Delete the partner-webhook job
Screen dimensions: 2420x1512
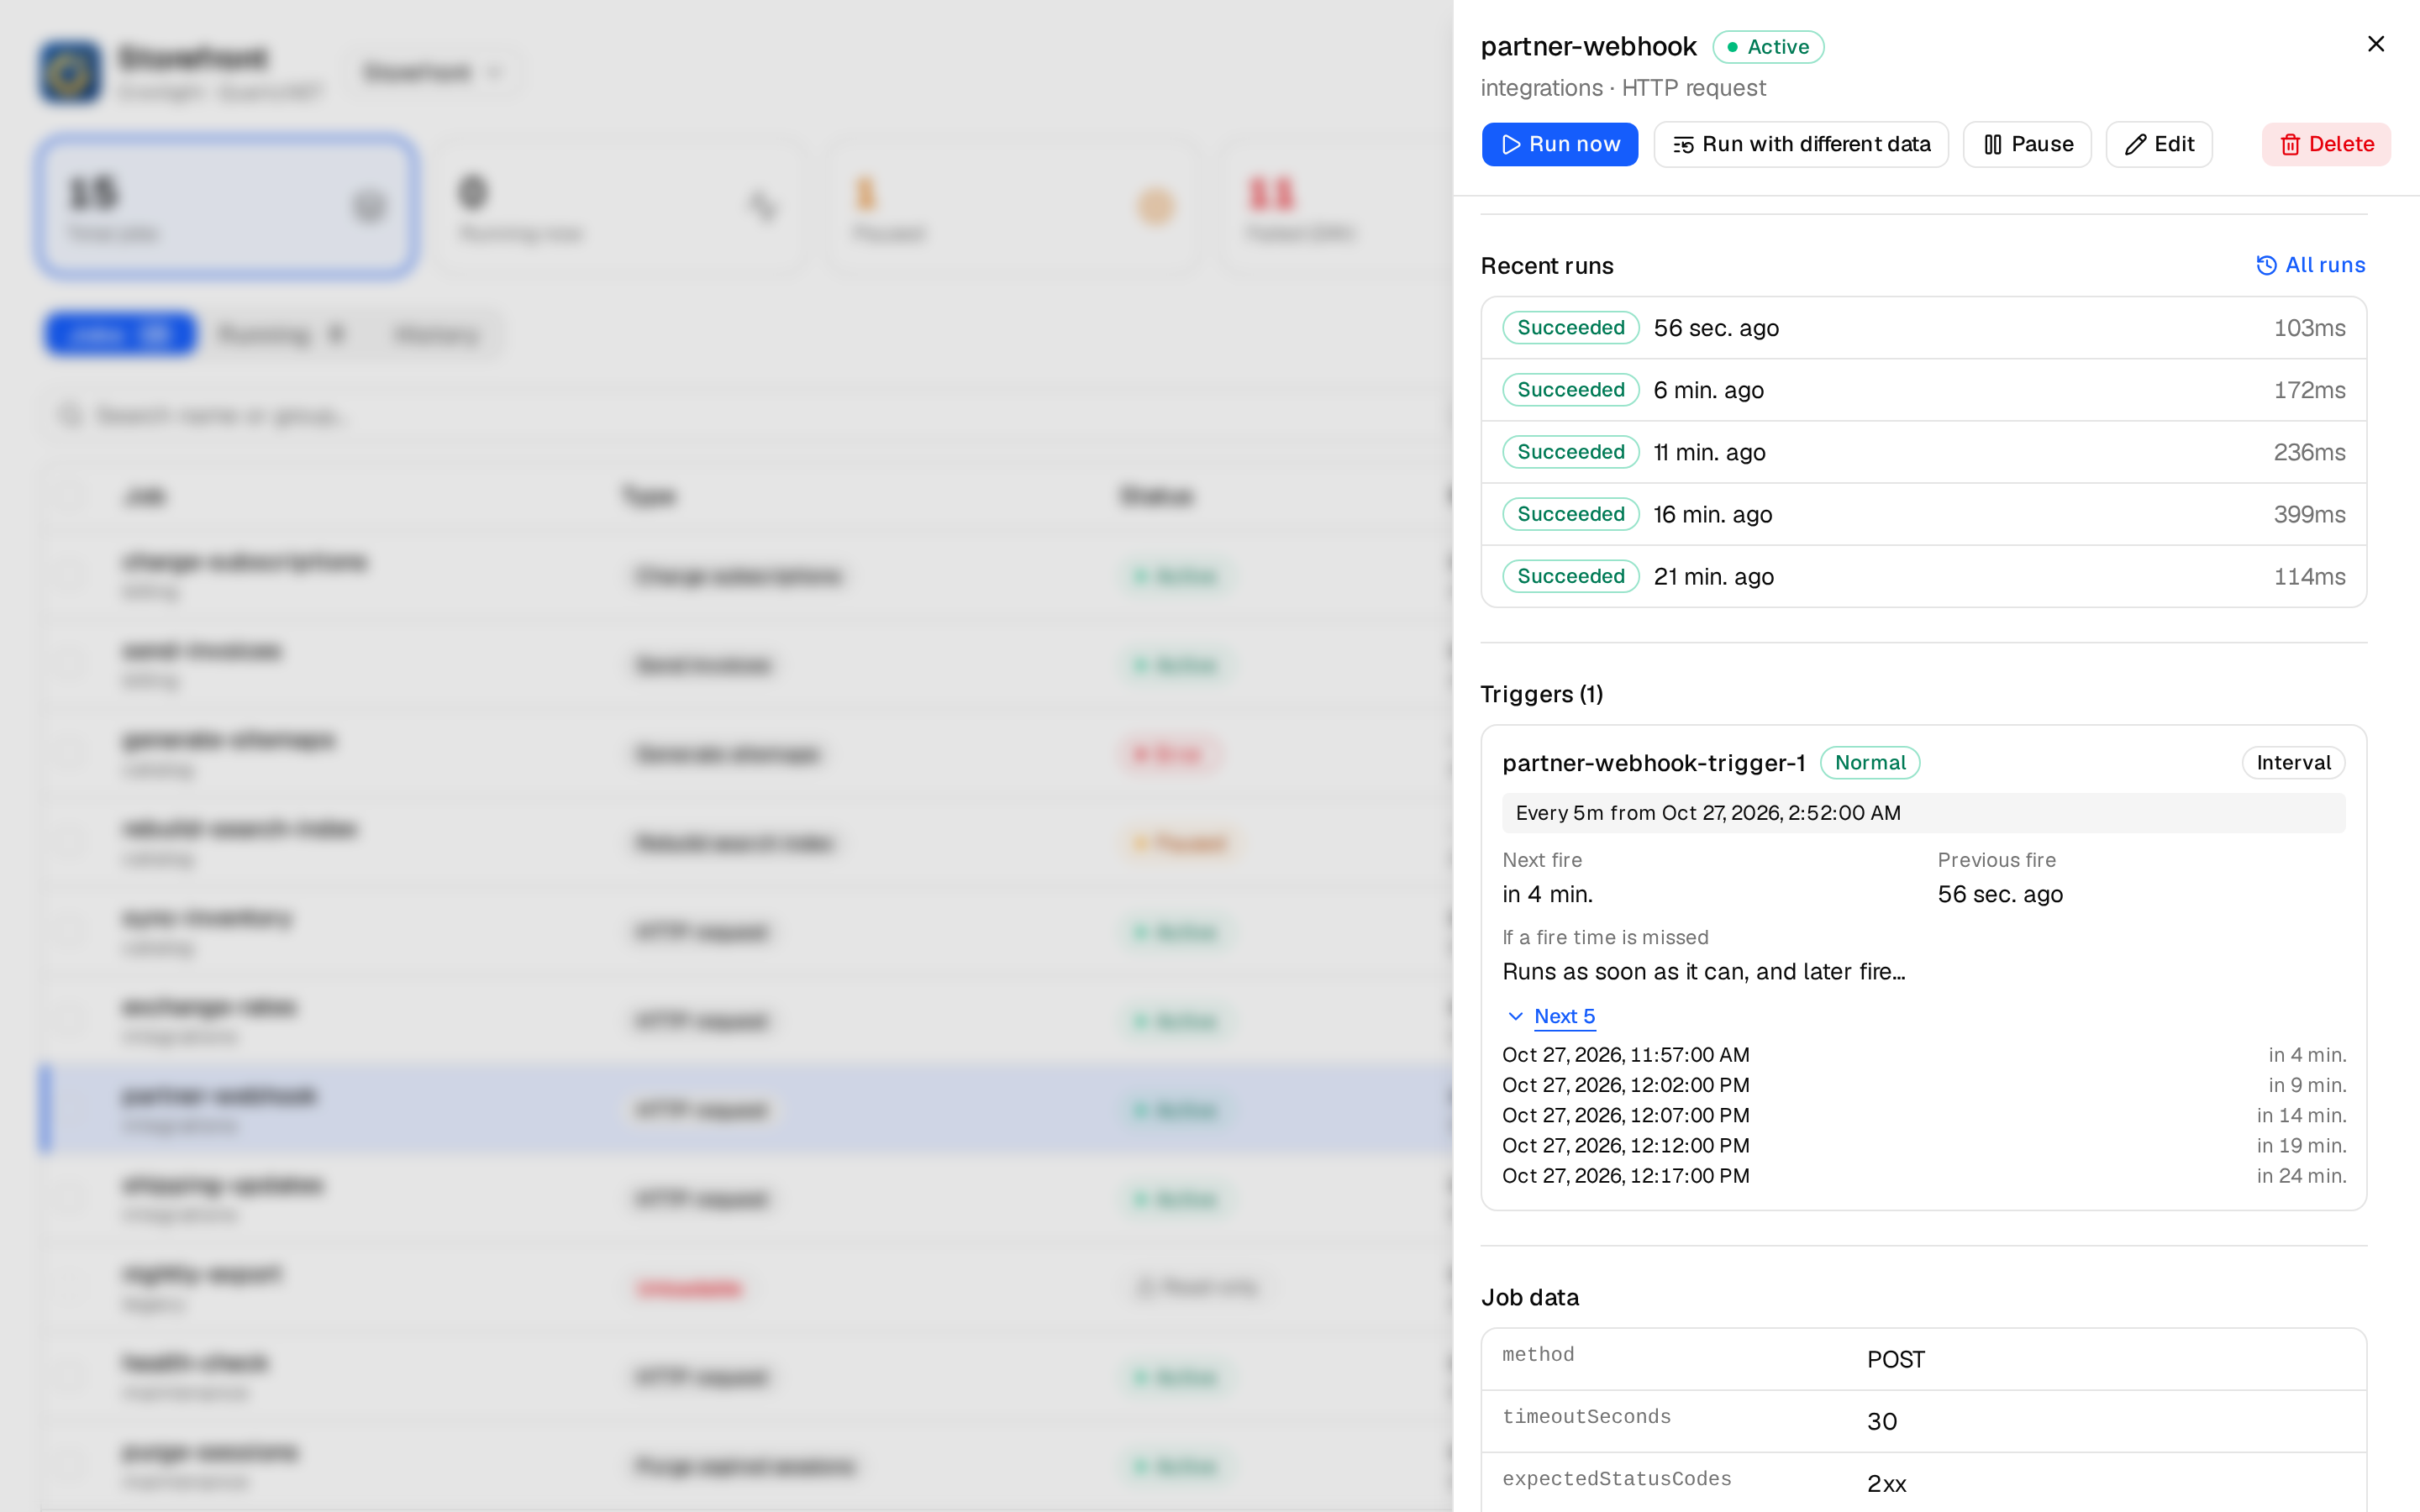(x=2326, y=144)
